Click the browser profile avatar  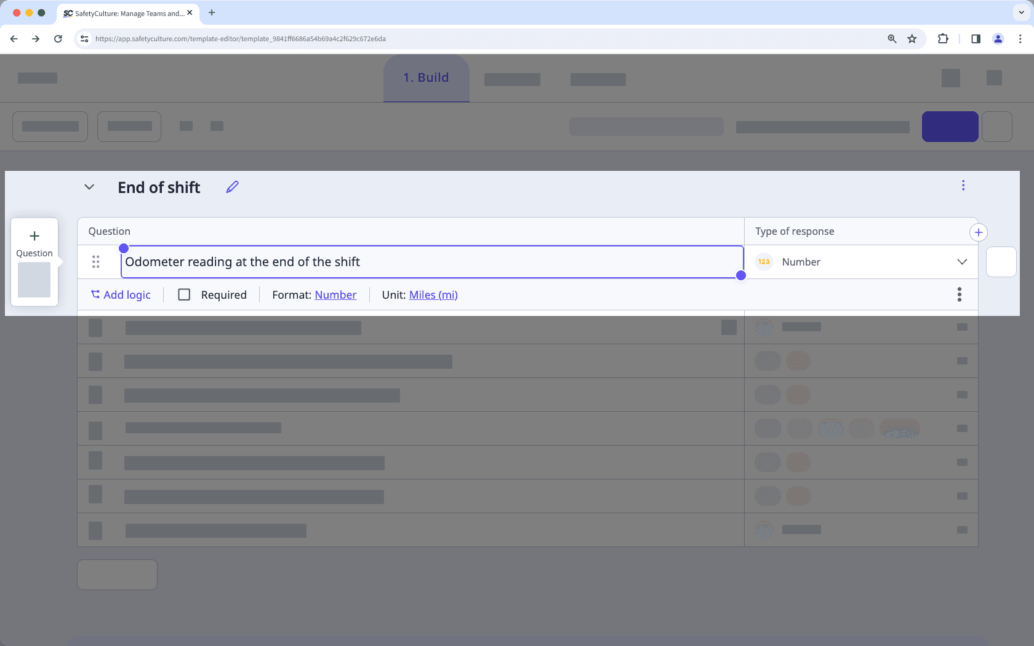click(998, 39)
